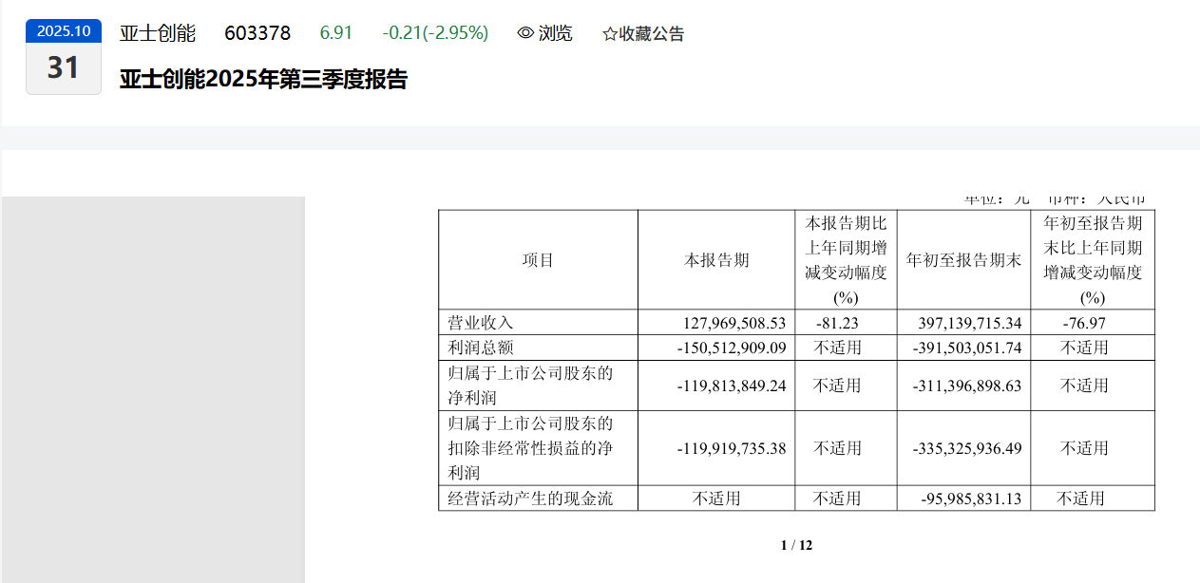
Task: Select the stock price 6.91
Action: point(336,33)
